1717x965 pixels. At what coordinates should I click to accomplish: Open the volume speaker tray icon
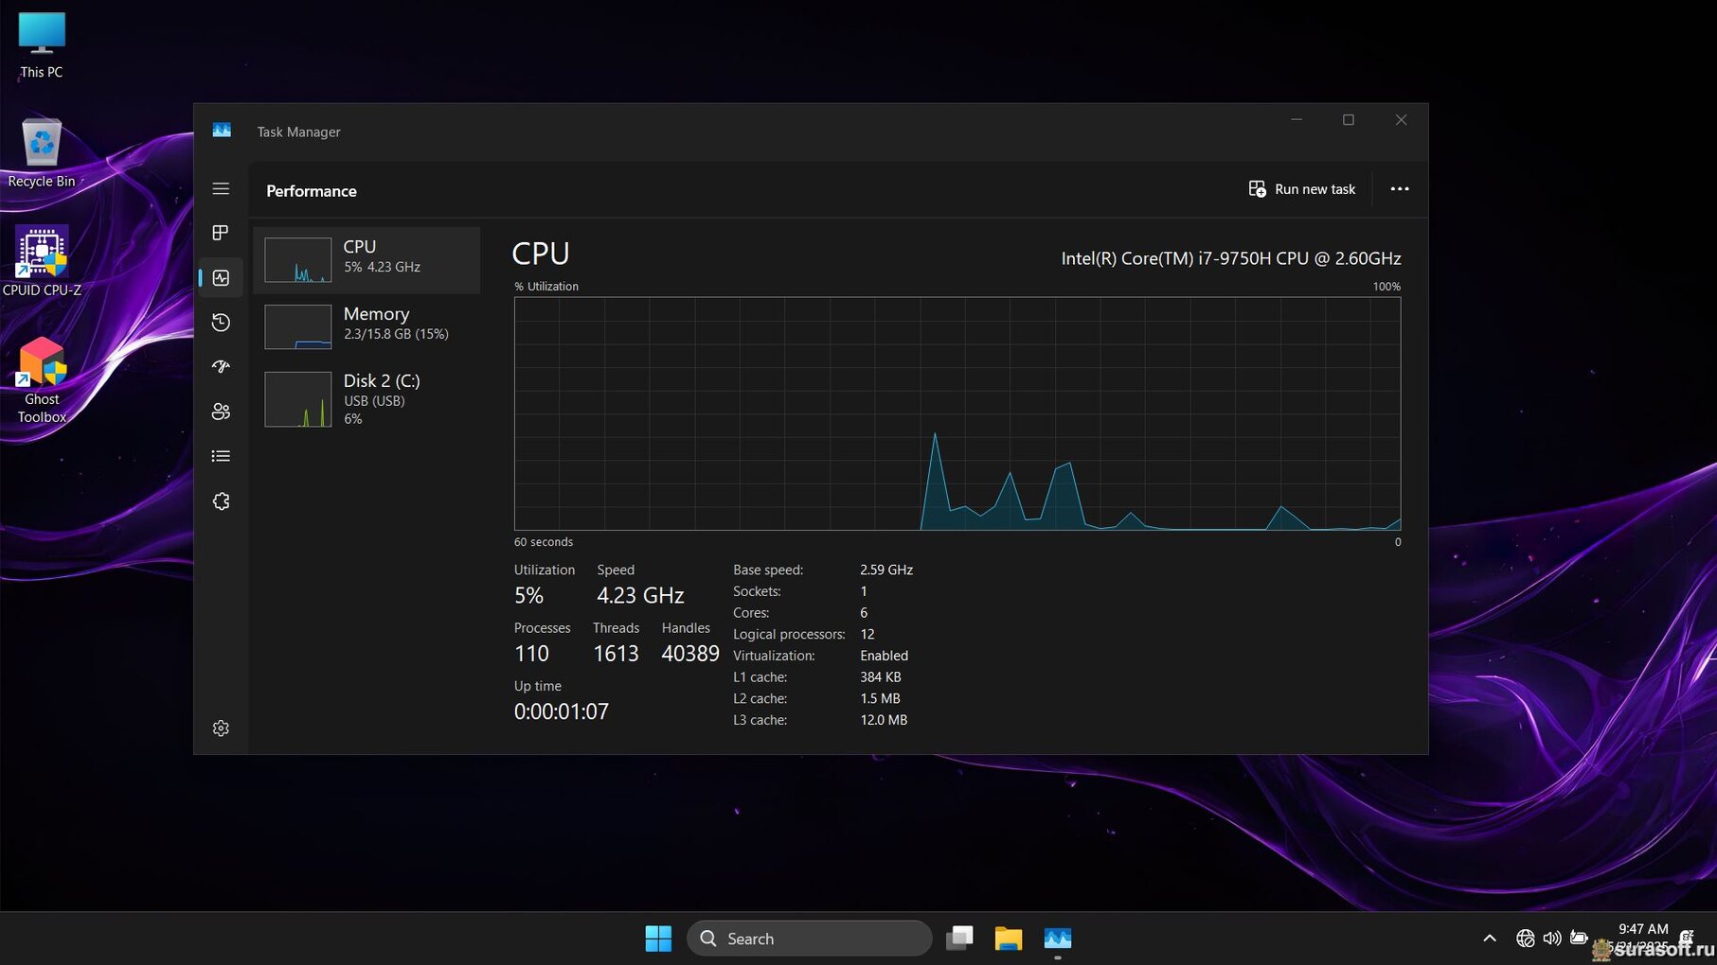click(1551, 939)
